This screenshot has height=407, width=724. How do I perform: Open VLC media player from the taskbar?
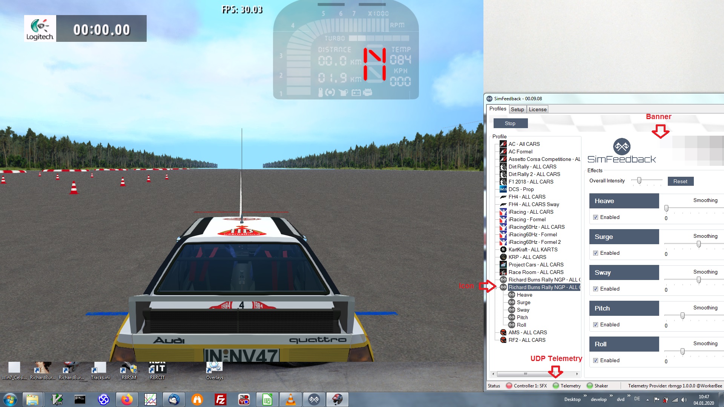(291, 399)
